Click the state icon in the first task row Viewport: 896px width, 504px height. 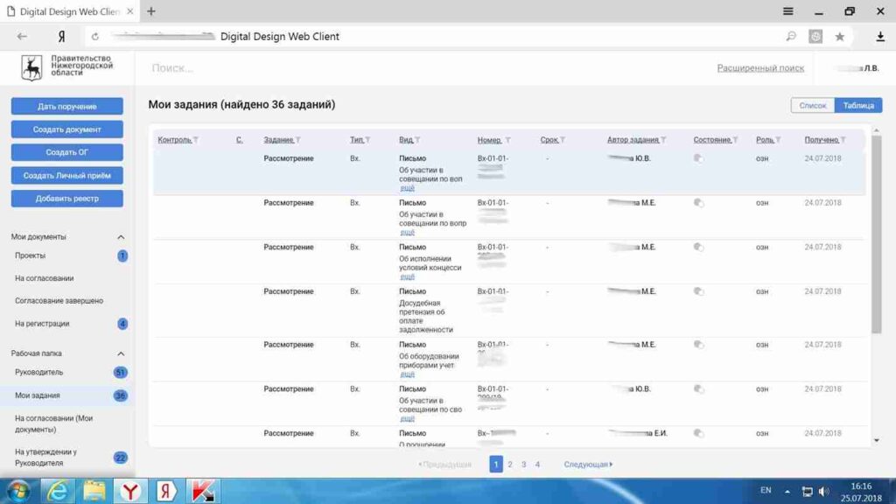pos(698,158)
